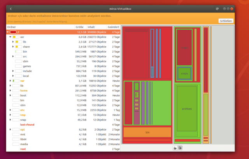Screen dimensions: 249x159
Task: Rescan the folder with the reload icon
Action: [217, 9]
